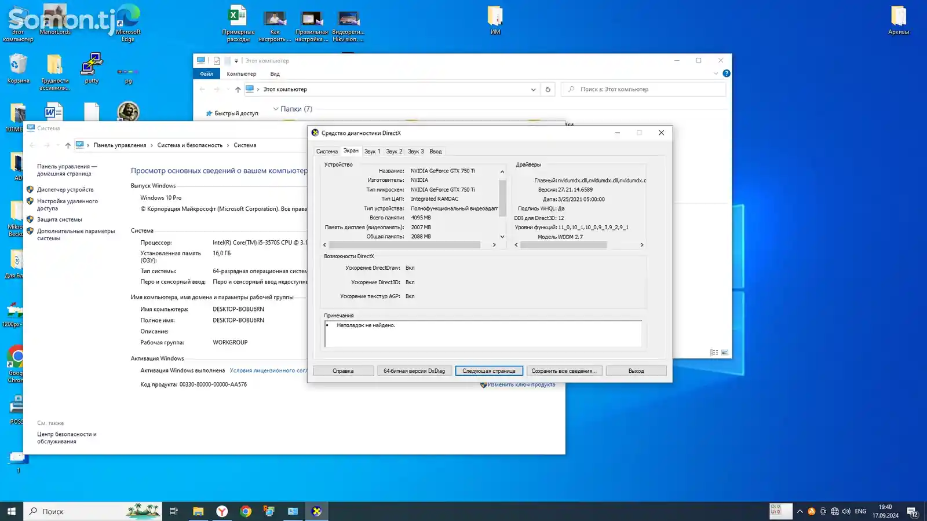927x521 pixels.
Task: Click the Explorer help question mark icon
Action: click(x=726, y=74)
